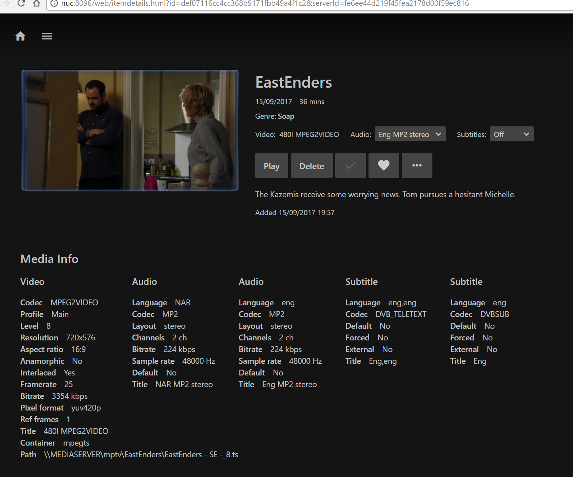This screenshot has height=477, width=573.
Task: Select the runtime text 36 mins
Action: tap(312, 102)
